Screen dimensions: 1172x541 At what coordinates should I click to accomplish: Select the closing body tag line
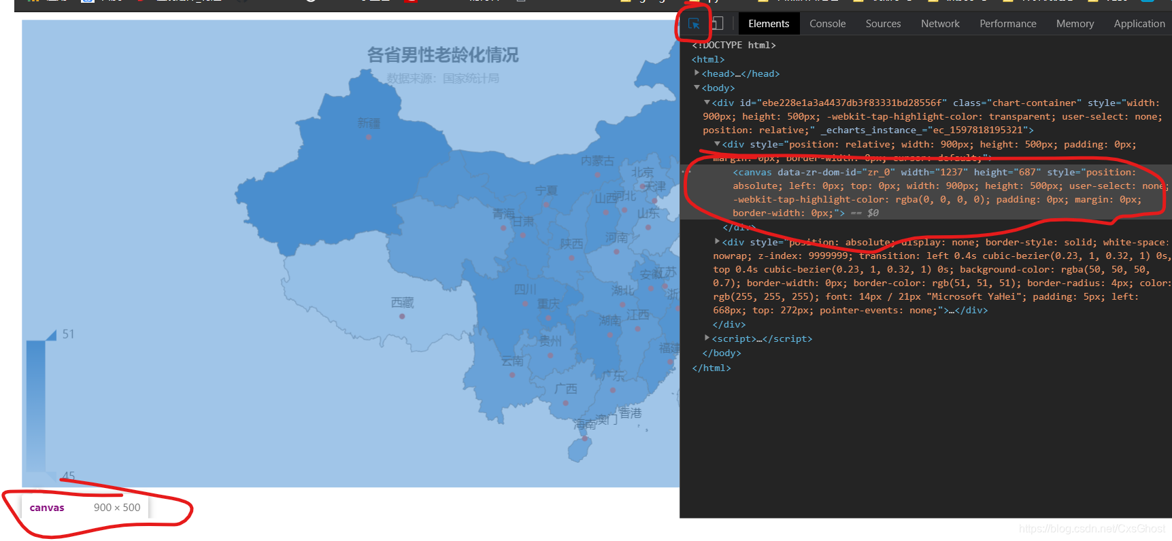tap(722, 353)
